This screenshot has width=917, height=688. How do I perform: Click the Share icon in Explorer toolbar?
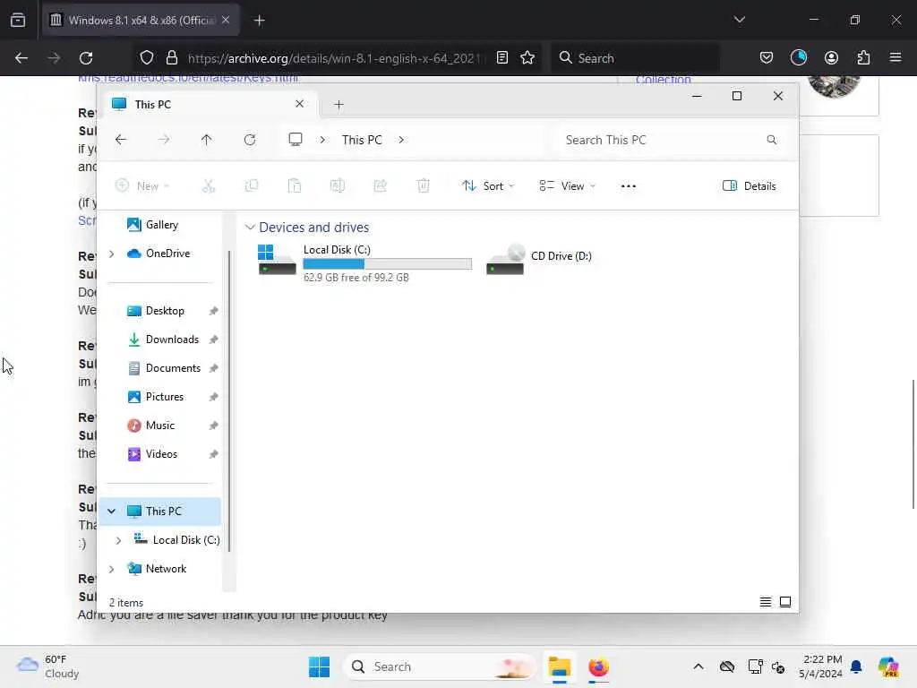point(380,186)
